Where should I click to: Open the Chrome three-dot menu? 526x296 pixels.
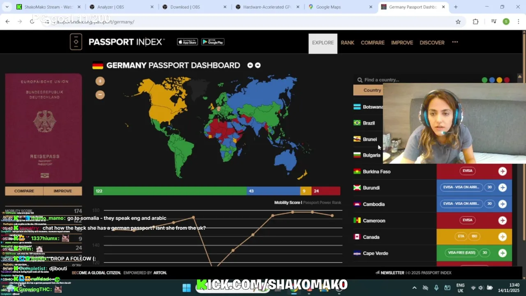coord(518,22)
